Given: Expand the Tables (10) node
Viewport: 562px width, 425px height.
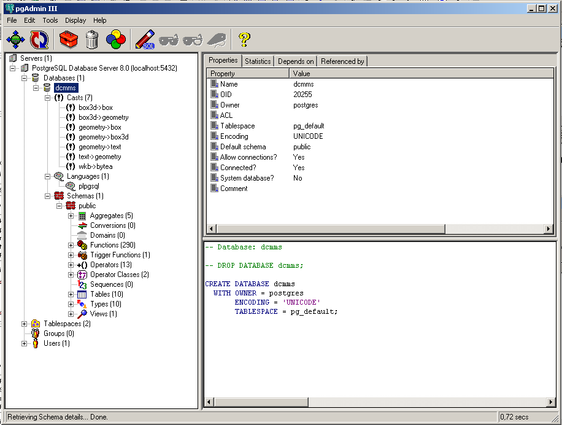Looking at the screenshot, I should 71,294.
